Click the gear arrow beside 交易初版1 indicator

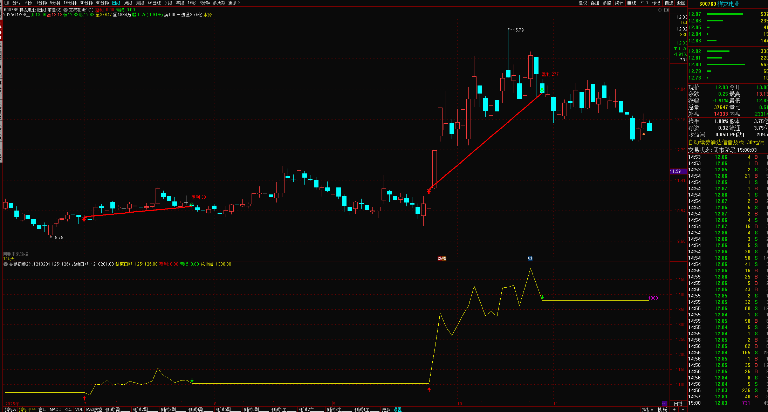coord(66,10)
